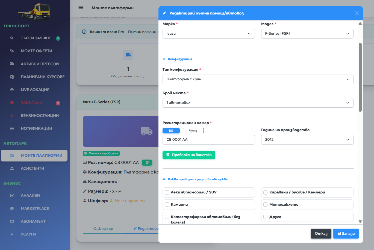Check Леки автомобили / SUV checkbox
The height and width of the screenshot is (250, 374).
(x=167, y=192)
